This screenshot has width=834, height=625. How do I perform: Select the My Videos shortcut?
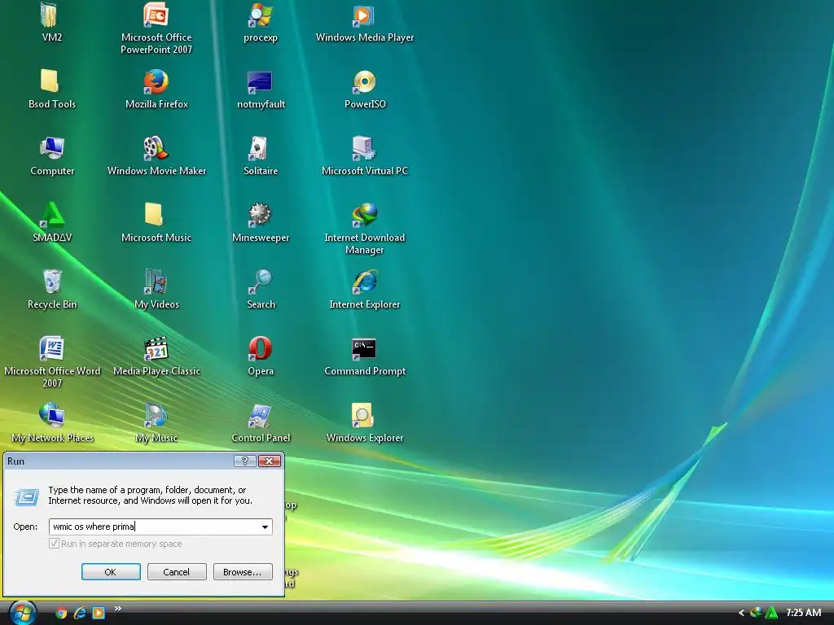(156, 282)
